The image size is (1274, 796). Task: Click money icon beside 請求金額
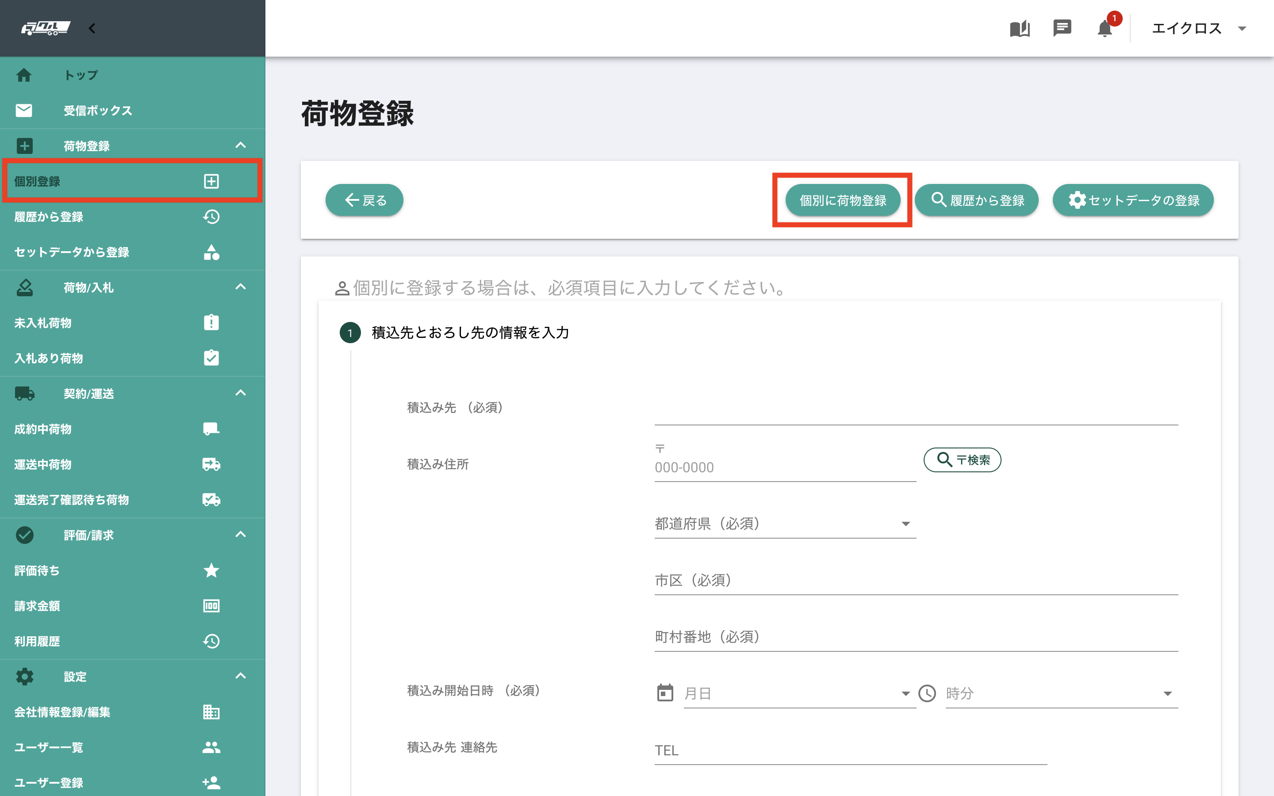[x=211, y=606]
